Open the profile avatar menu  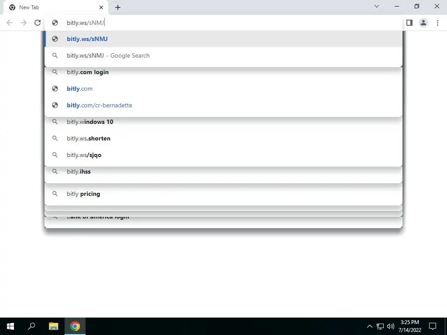(x=423, y=23)
